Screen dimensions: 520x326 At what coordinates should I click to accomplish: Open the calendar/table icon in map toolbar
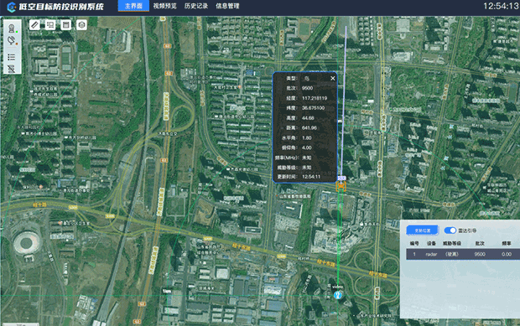[66, 25]
